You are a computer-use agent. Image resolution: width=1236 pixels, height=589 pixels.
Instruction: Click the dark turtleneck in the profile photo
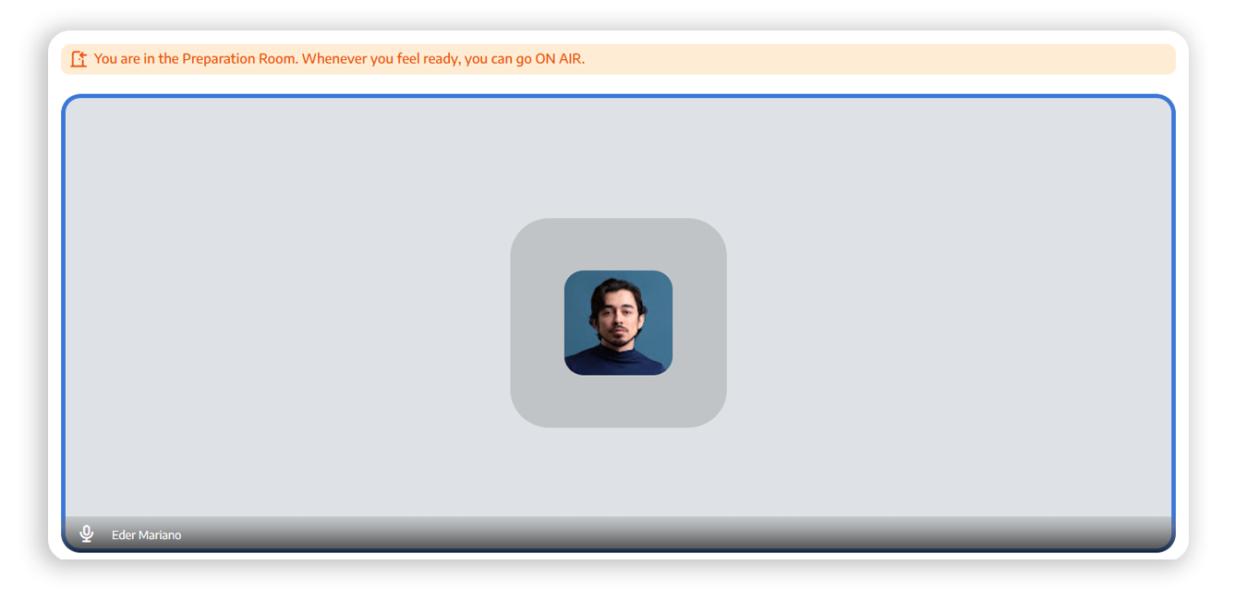[618, 362]
